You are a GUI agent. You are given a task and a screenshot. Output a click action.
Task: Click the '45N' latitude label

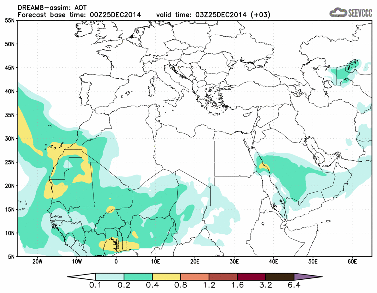(x=10, y=68)
